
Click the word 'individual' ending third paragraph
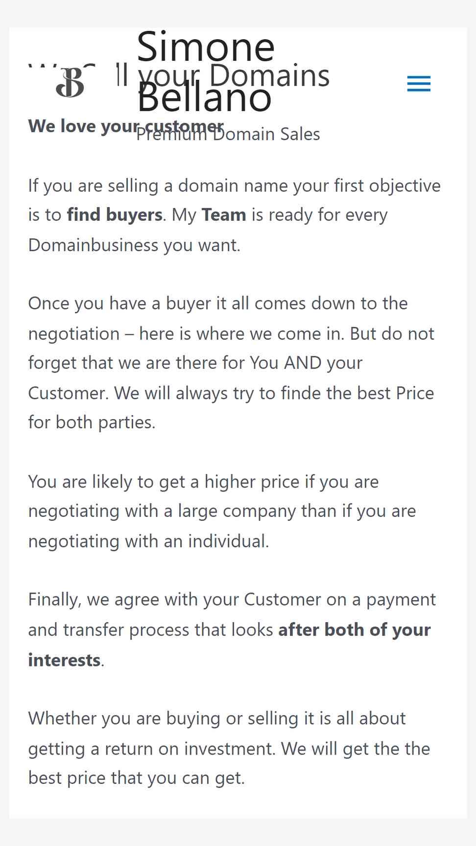[227, 541]
